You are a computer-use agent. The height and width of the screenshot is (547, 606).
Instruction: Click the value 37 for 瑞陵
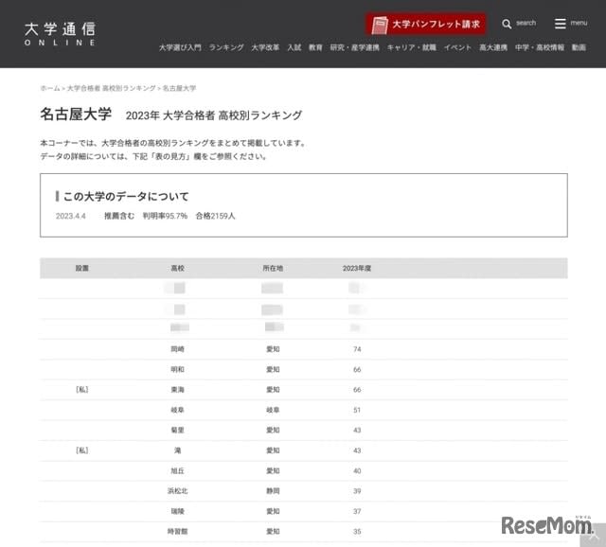(357, 511)
